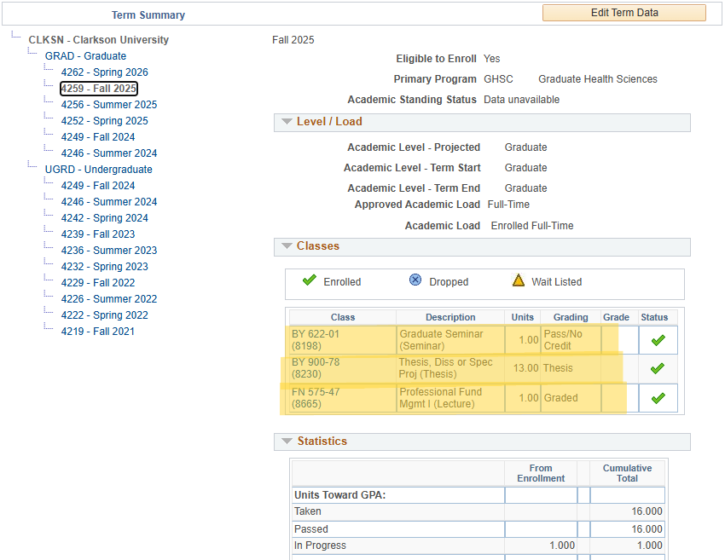Open graduate term 4256 - Summer 2025

[108, 105]
